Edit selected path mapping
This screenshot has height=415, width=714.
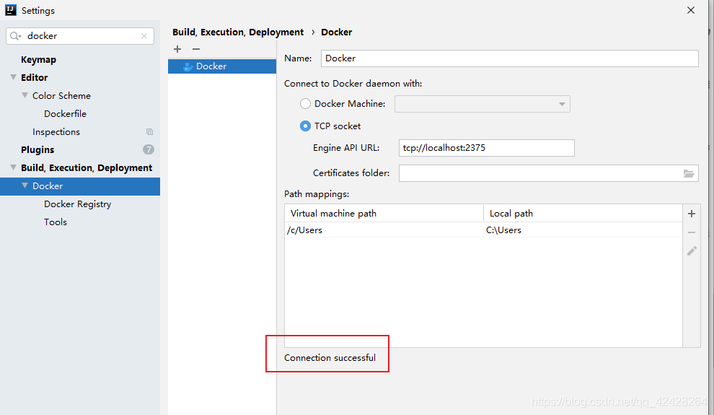692,251
